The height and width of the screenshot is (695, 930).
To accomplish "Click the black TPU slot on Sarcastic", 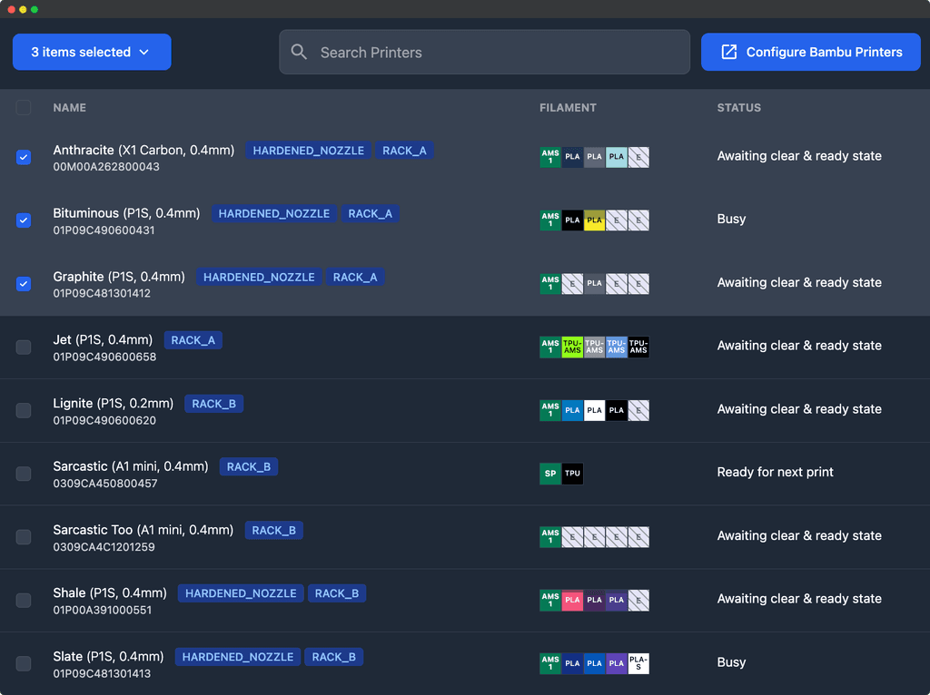I will pos(571,473).
